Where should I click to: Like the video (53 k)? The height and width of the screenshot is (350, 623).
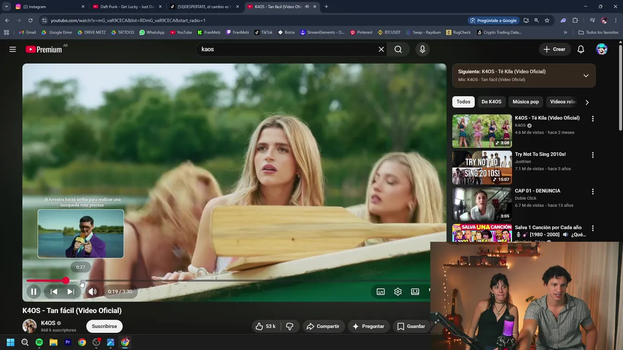[x=266, y=326]
